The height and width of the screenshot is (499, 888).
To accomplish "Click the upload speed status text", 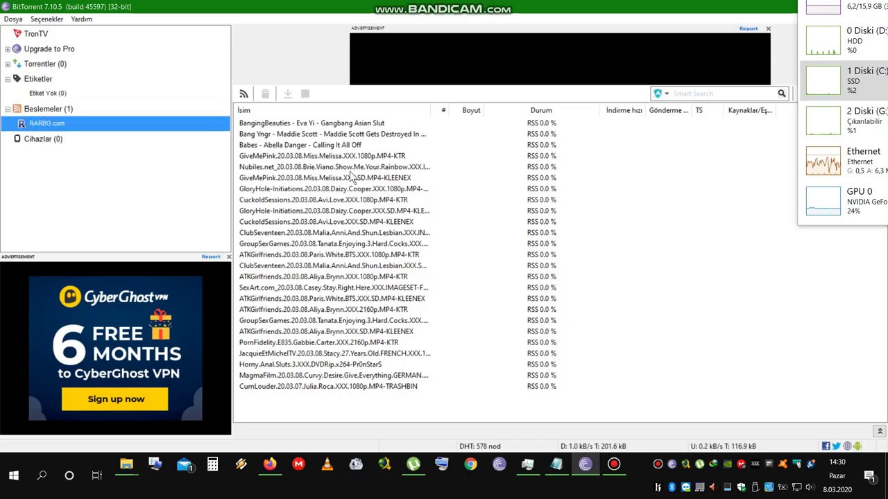I will [x=724, y=446].
